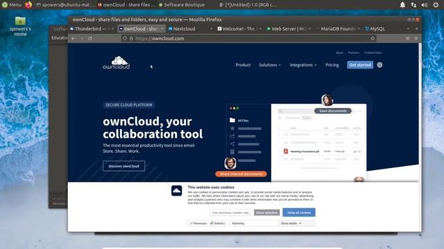Open the Firefox hamburger menu
Viewport: 444px width, 249px height.
click(416, 39)
